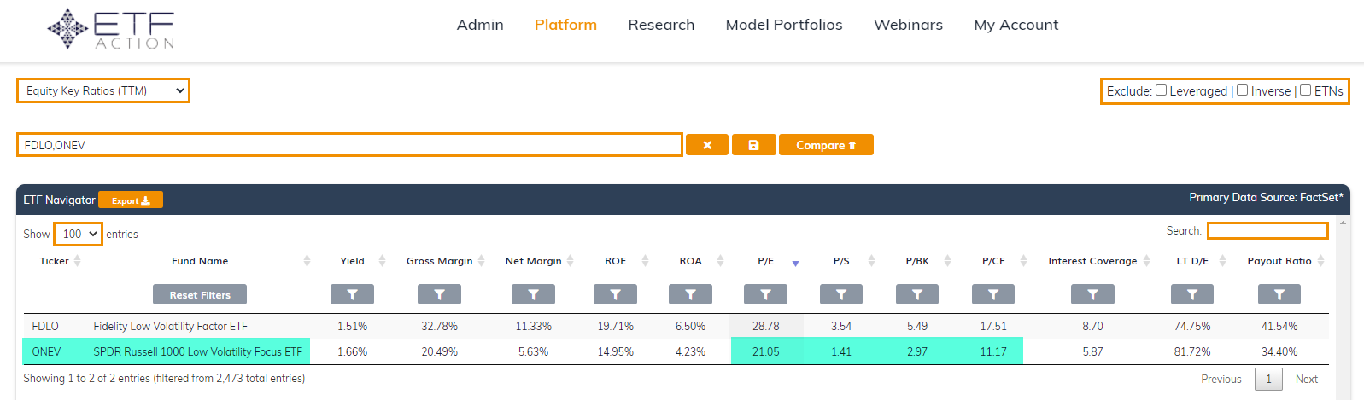
Task: Click the table Search input box
Action: pyautogui.click(x=1267, y=230)
